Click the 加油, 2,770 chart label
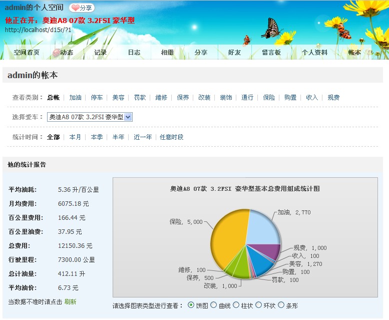The image size is (389, 320). click(x=294, y=212)
